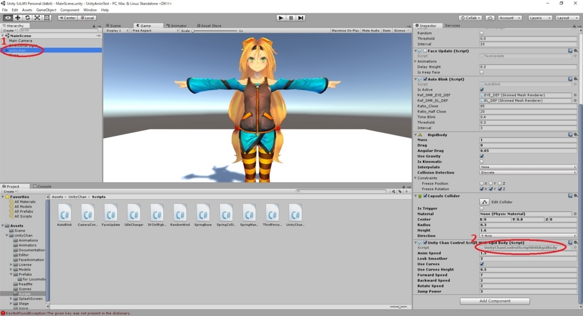Click Mute Audio button
The image size is (583, 316).
371,31
